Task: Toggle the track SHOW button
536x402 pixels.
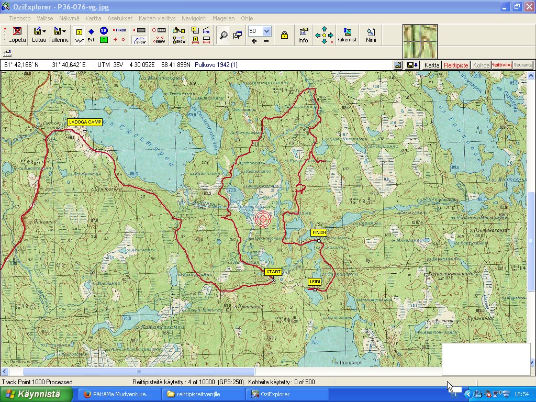Action: click(140, 40)
